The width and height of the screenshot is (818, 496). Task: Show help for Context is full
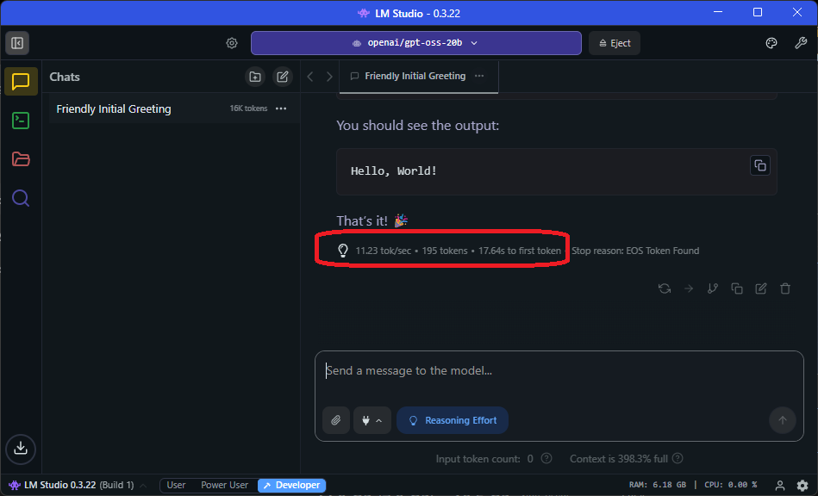tap(678, 458)
